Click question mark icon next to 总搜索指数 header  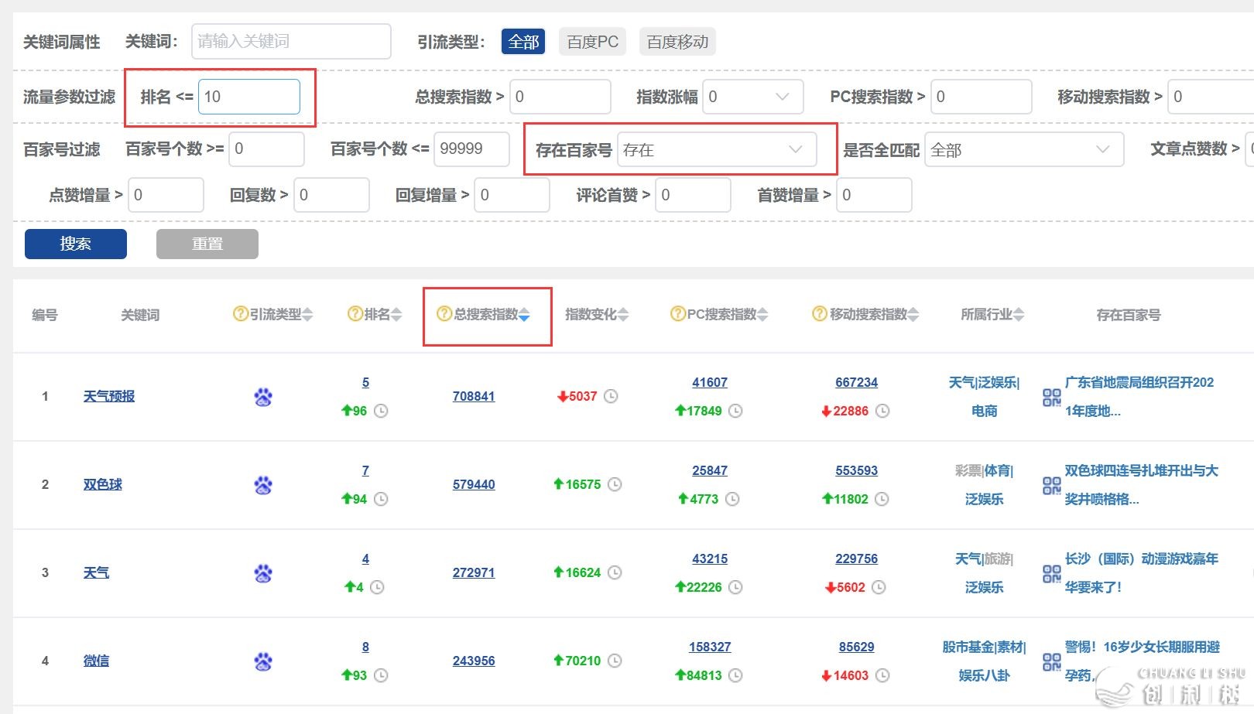click(444, 314)
